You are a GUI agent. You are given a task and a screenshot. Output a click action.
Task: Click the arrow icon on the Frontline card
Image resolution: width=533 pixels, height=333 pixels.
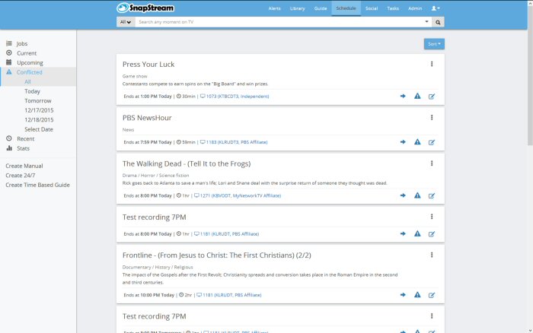(x=403, y=295)
